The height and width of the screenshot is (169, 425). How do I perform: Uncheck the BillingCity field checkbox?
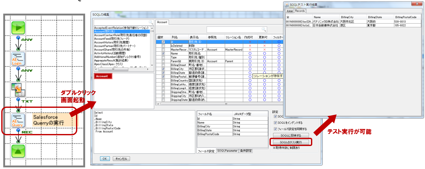pyautogui.click(x=163, y=69)
